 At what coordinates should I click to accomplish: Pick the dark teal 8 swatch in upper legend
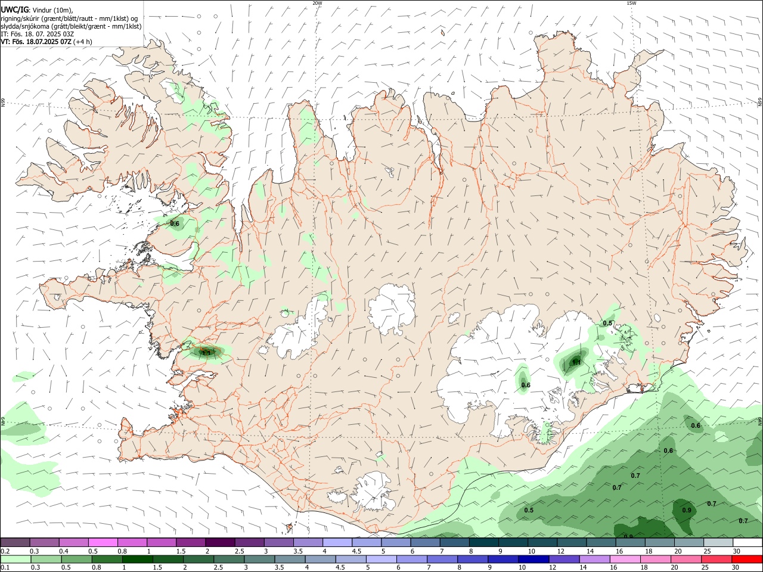click(483, 542)
